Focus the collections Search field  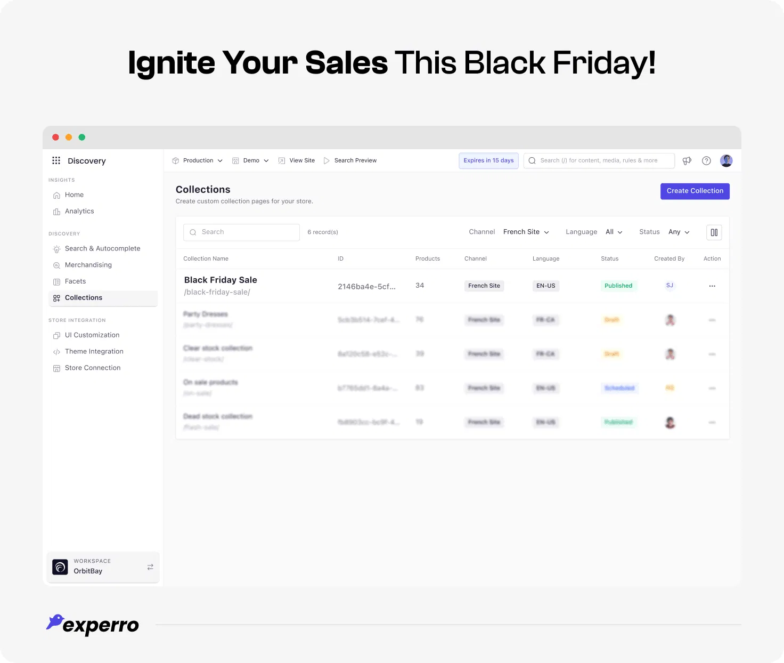(x=241, y=232)
